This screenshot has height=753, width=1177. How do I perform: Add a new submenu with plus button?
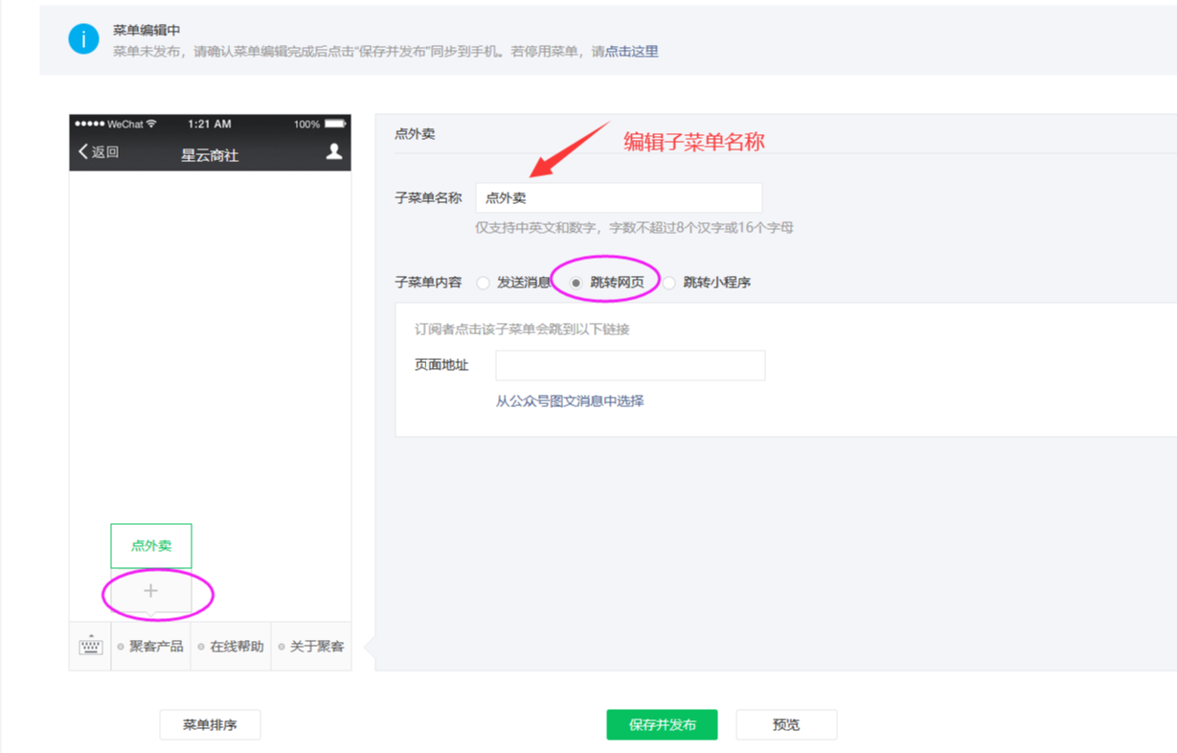[151, 593]
